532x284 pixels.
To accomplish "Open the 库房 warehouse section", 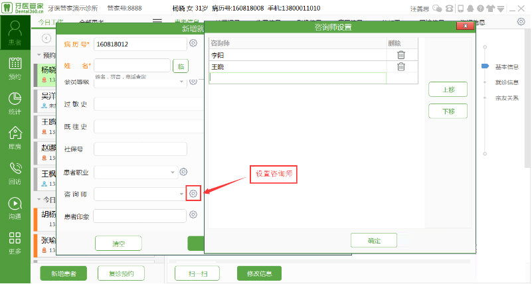I will pyautogui.click(x=15, y=138).
